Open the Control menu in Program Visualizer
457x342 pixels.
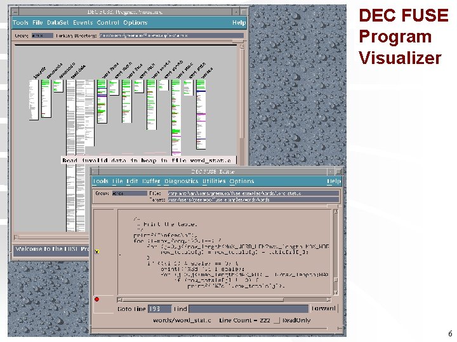pos(108,22)
